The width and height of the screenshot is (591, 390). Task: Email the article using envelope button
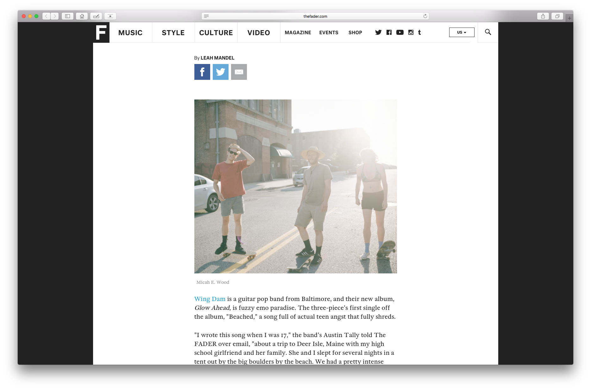pyautogui.click(x=239, y=72)
